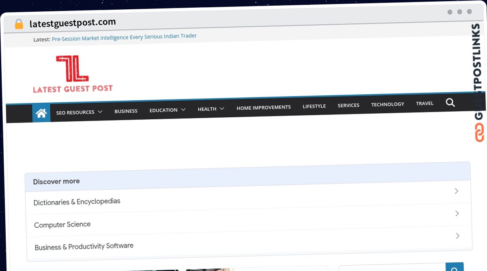This screenshot has width=487, height=271.
Task: Open the Home Improvements menu item
Action: [x=264, y=108]
